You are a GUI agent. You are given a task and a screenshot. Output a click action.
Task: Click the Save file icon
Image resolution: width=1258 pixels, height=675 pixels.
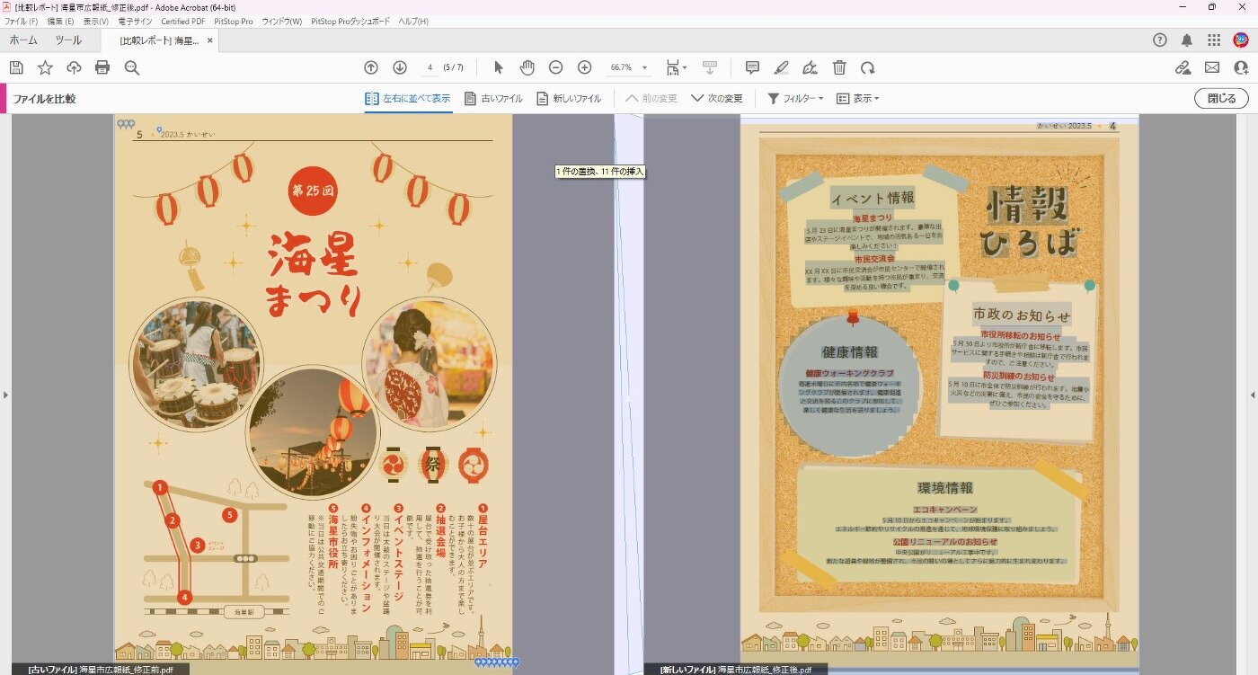(x=16, y=67)
